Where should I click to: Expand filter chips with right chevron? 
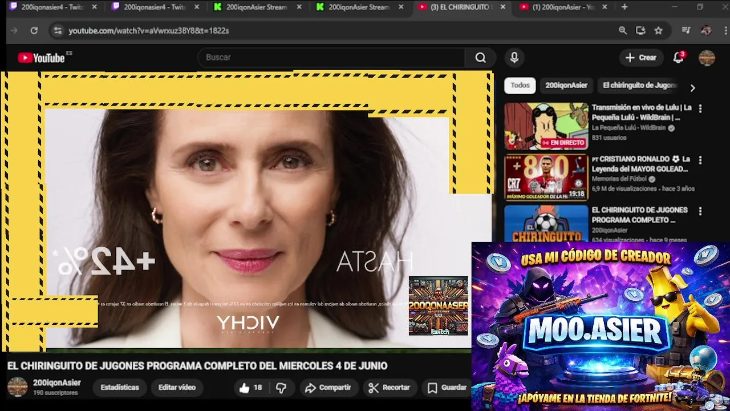click(692, 88)
